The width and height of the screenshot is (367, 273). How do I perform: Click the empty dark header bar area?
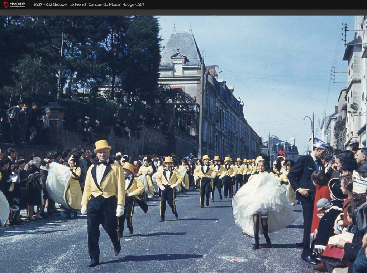click(x=251, y=5)
